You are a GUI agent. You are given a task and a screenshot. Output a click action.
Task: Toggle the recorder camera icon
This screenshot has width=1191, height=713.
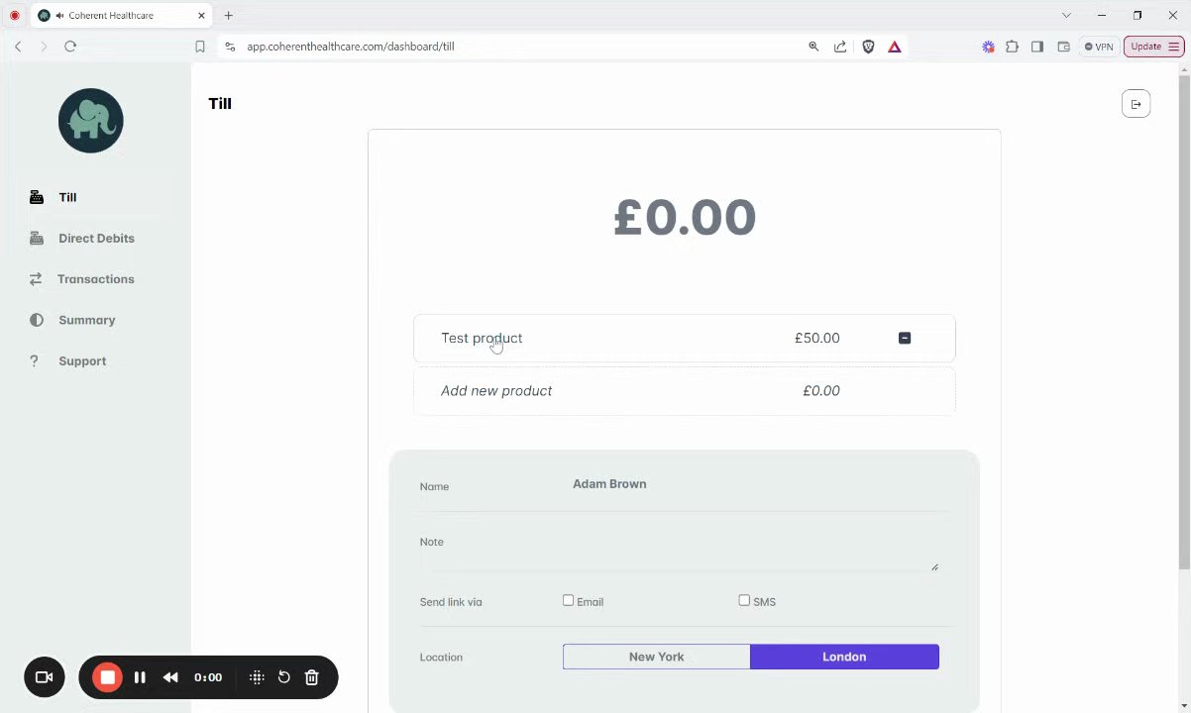(x=44, y=677)
